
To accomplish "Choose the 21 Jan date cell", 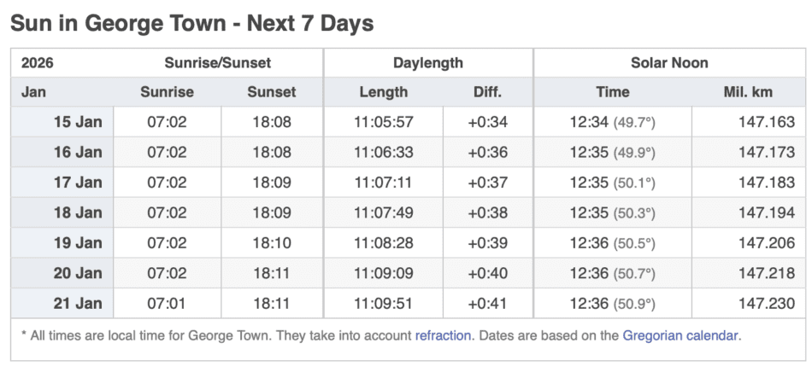I will point(78,303).
